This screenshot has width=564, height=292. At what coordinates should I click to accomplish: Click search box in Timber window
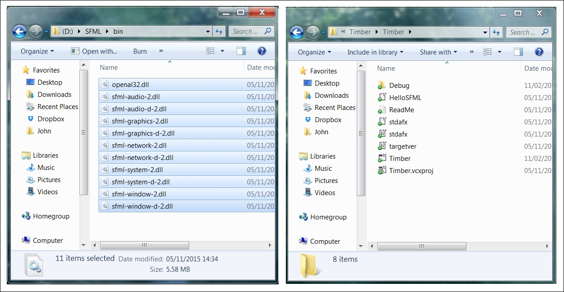point(529,32)
